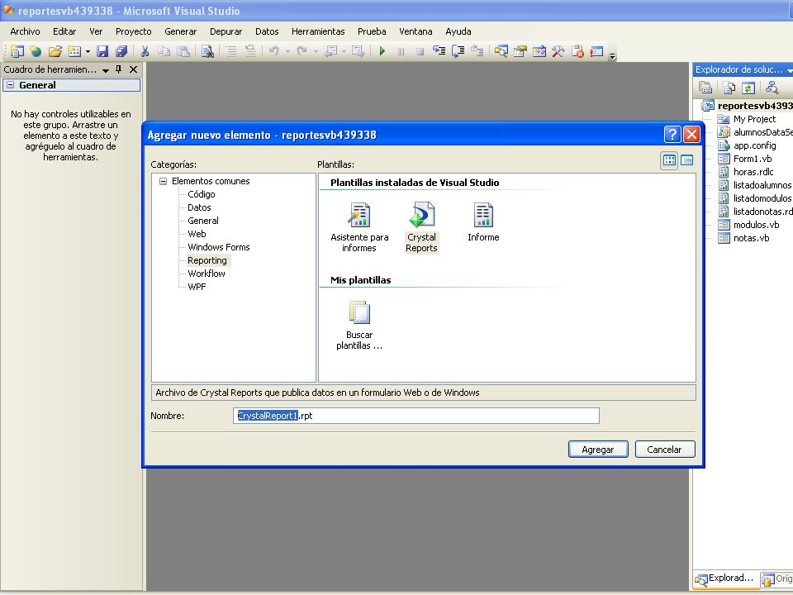Click the Step Into debug icon
This screenshot has width=793, height=595.
[439, 51]
